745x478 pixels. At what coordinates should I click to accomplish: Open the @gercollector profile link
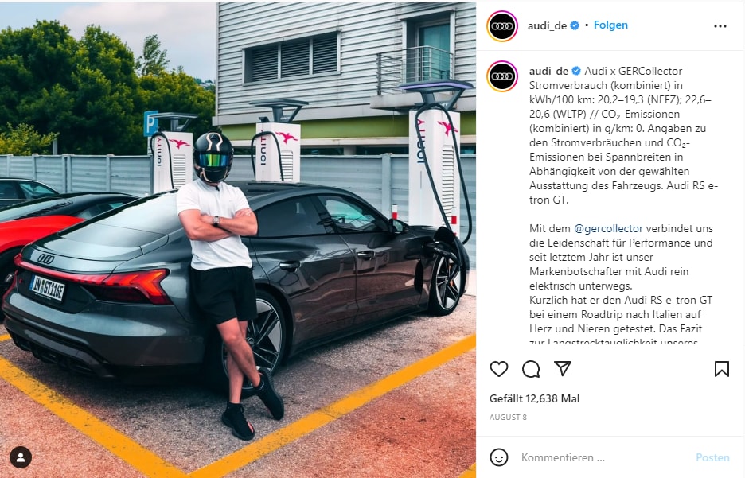608,228
